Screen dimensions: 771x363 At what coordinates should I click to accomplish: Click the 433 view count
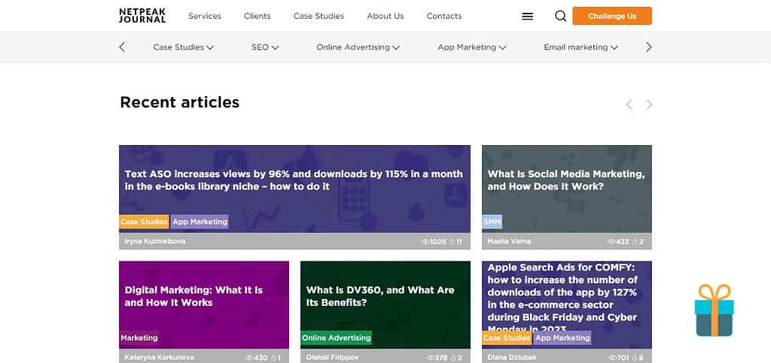coord(622,242)
